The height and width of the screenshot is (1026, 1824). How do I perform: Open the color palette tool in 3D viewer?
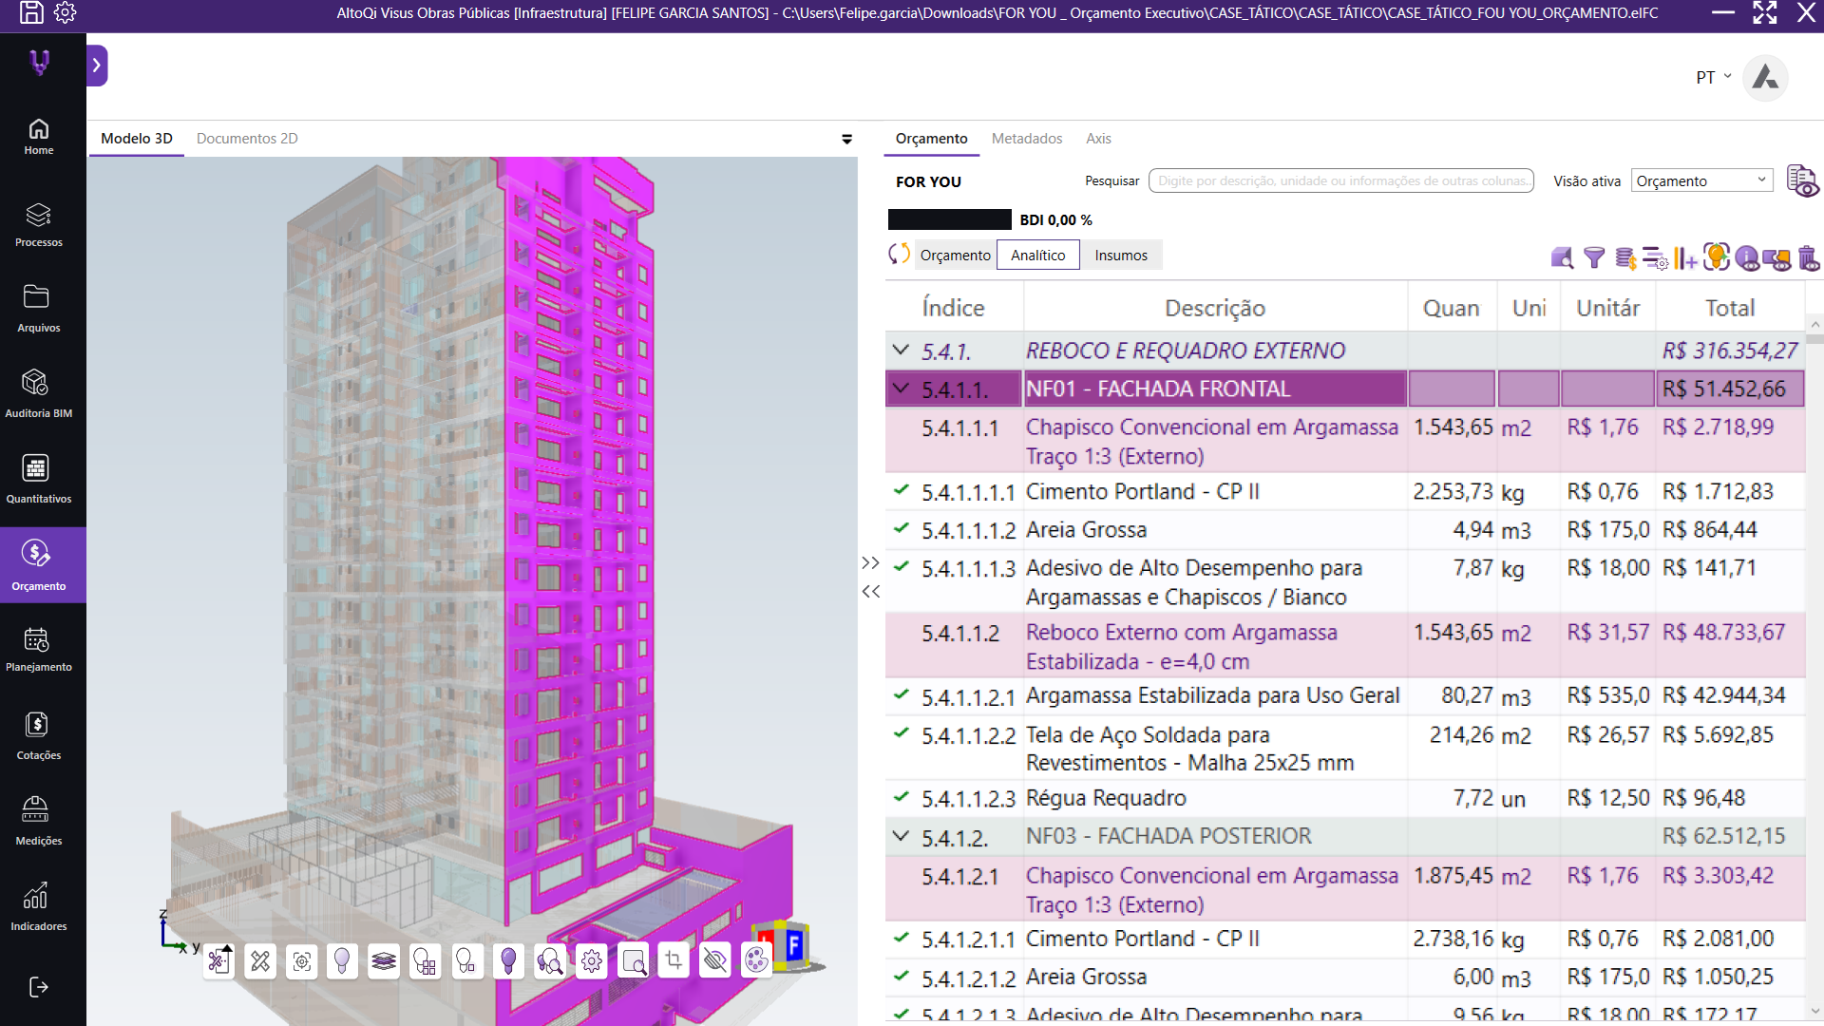point(756,961)
